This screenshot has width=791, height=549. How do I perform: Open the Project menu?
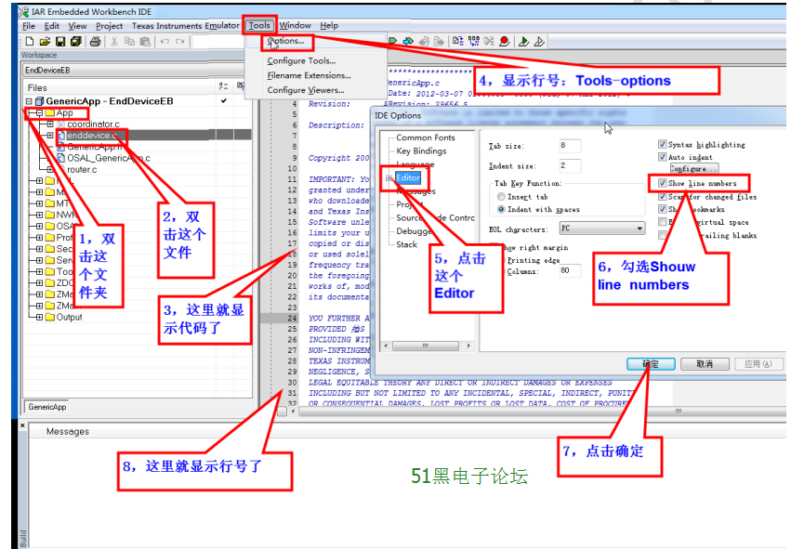[x=109, y=26]
